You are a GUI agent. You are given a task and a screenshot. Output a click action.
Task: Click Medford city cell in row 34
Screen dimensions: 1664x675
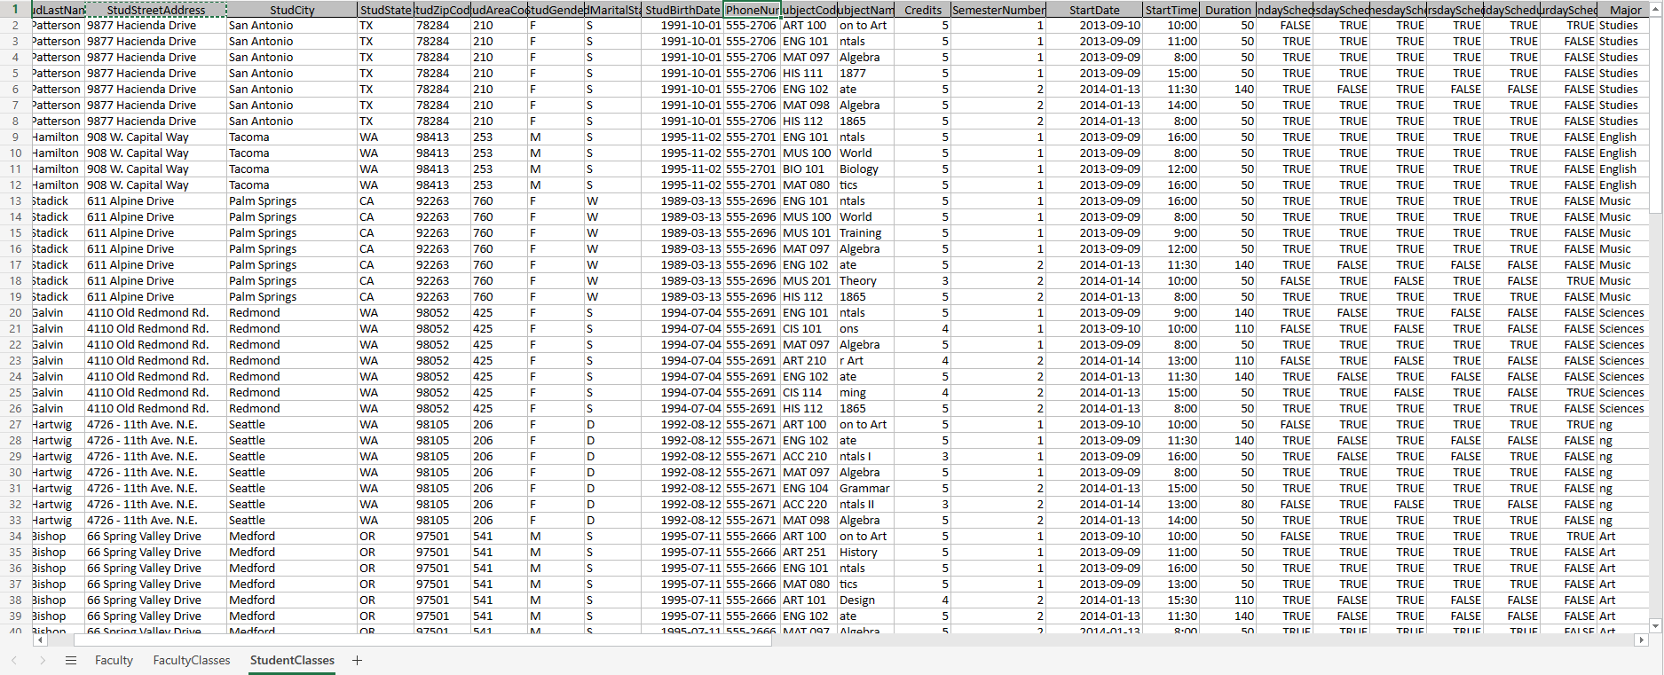click(x=292, y=537)
